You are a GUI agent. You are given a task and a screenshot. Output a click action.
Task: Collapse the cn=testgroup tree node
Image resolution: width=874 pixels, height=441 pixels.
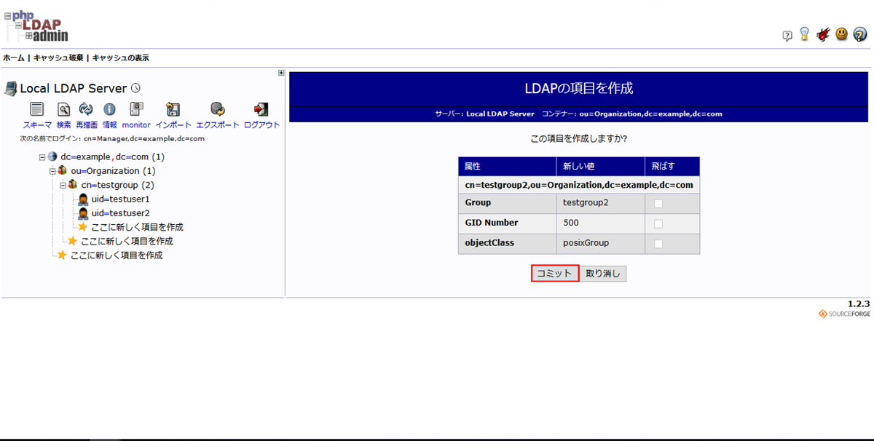click(x=63, y=185)
